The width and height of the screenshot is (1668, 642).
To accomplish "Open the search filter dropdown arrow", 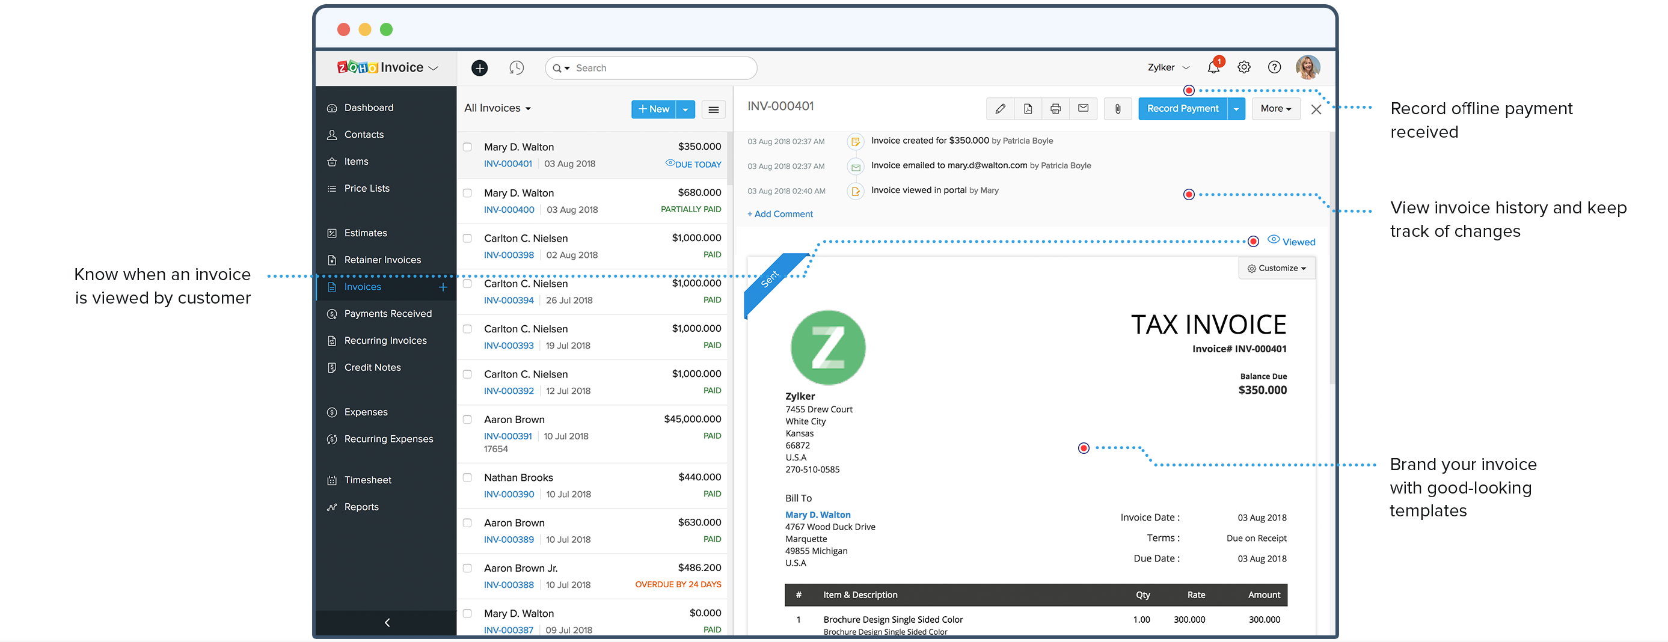I will point(567,69).
